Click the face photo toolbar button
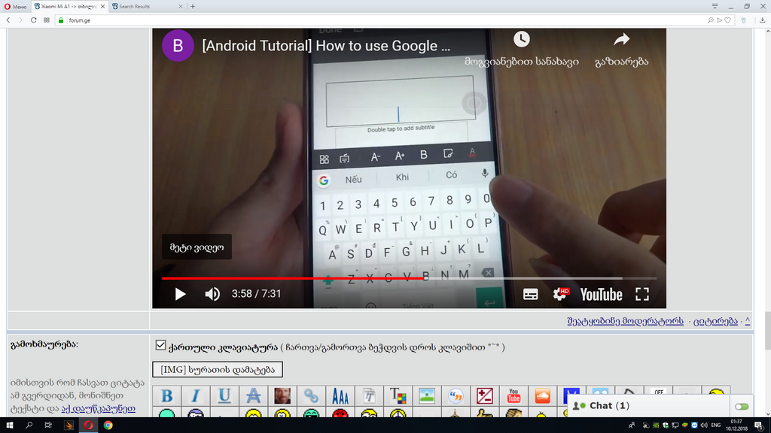Screen dimensions: 771x433 (x=282, y=395)
